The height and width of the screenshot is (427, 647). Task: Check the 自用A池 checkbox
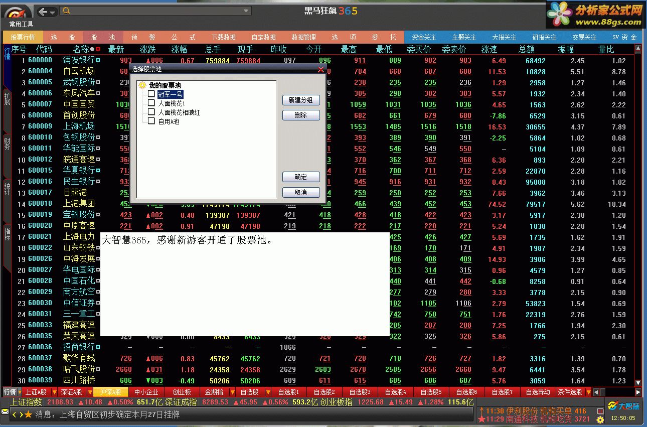151,121
